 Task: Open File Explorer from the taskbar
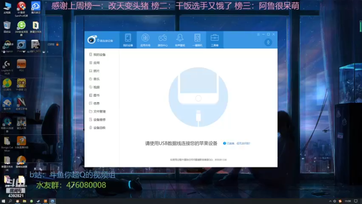click(24, 201)
